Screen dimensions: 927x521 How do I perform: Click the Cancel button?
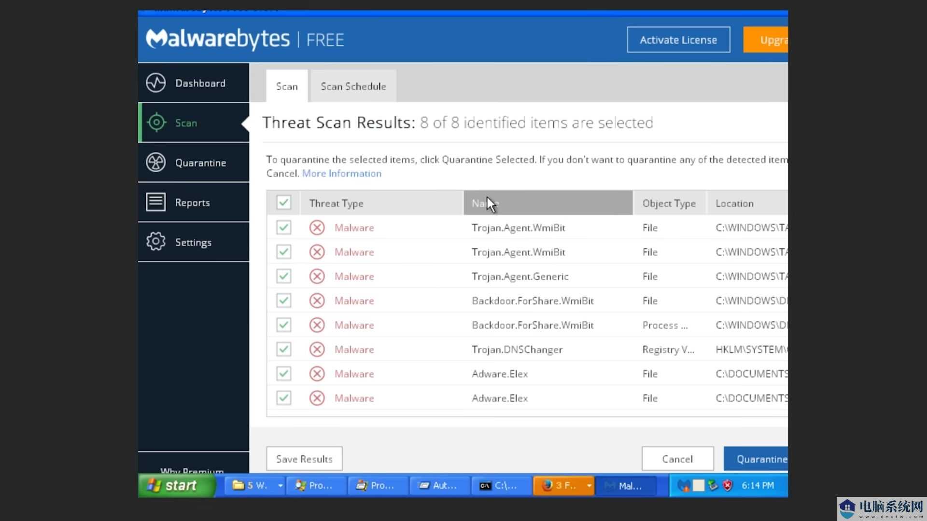(x=677, y=459)
